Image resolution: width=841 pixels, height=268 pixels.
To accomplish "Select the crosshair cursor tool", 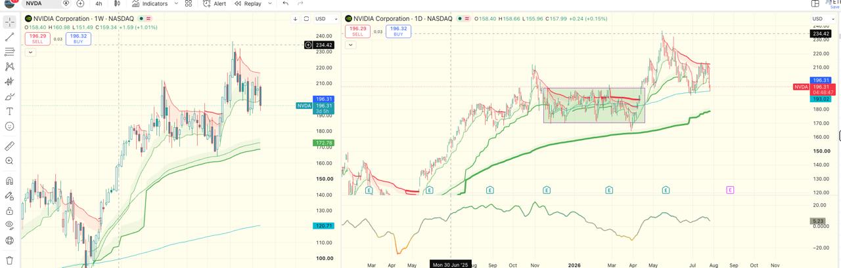I will tap(10, 22).
